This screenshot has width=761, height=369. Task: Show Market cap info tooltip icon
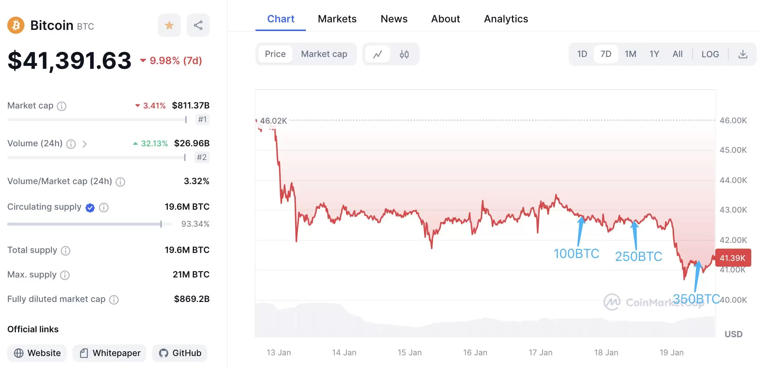pos(62,106)
